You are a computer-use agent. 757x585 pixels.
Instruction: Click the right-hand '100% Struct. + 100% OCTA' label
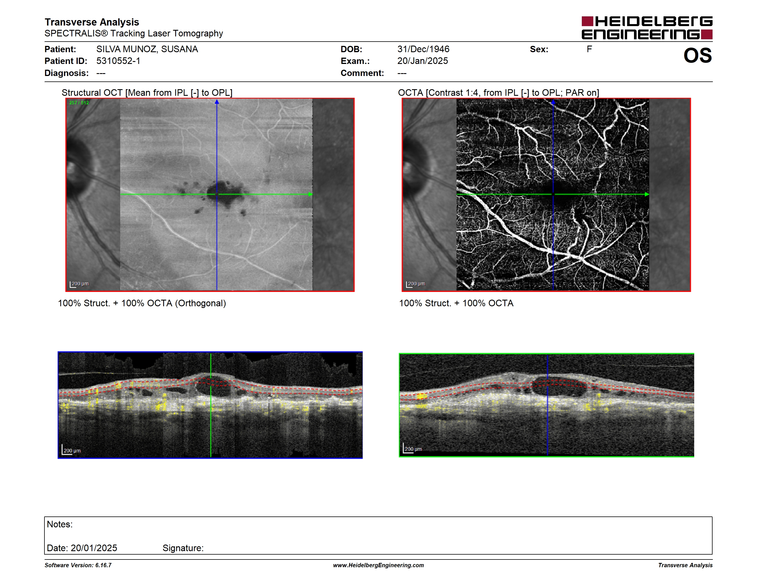tap(456, 303)
